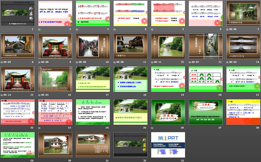This screenshot has height=162, width=261.
Task: Select title slide 1 thumbnail
Action: (x=17, y=13)
